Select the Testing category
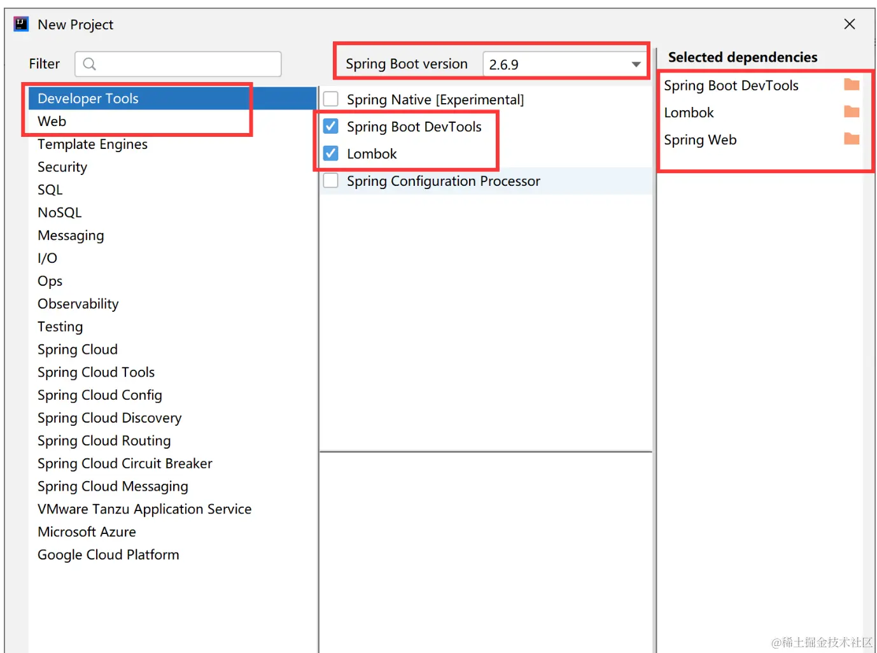 coord(172,326)
